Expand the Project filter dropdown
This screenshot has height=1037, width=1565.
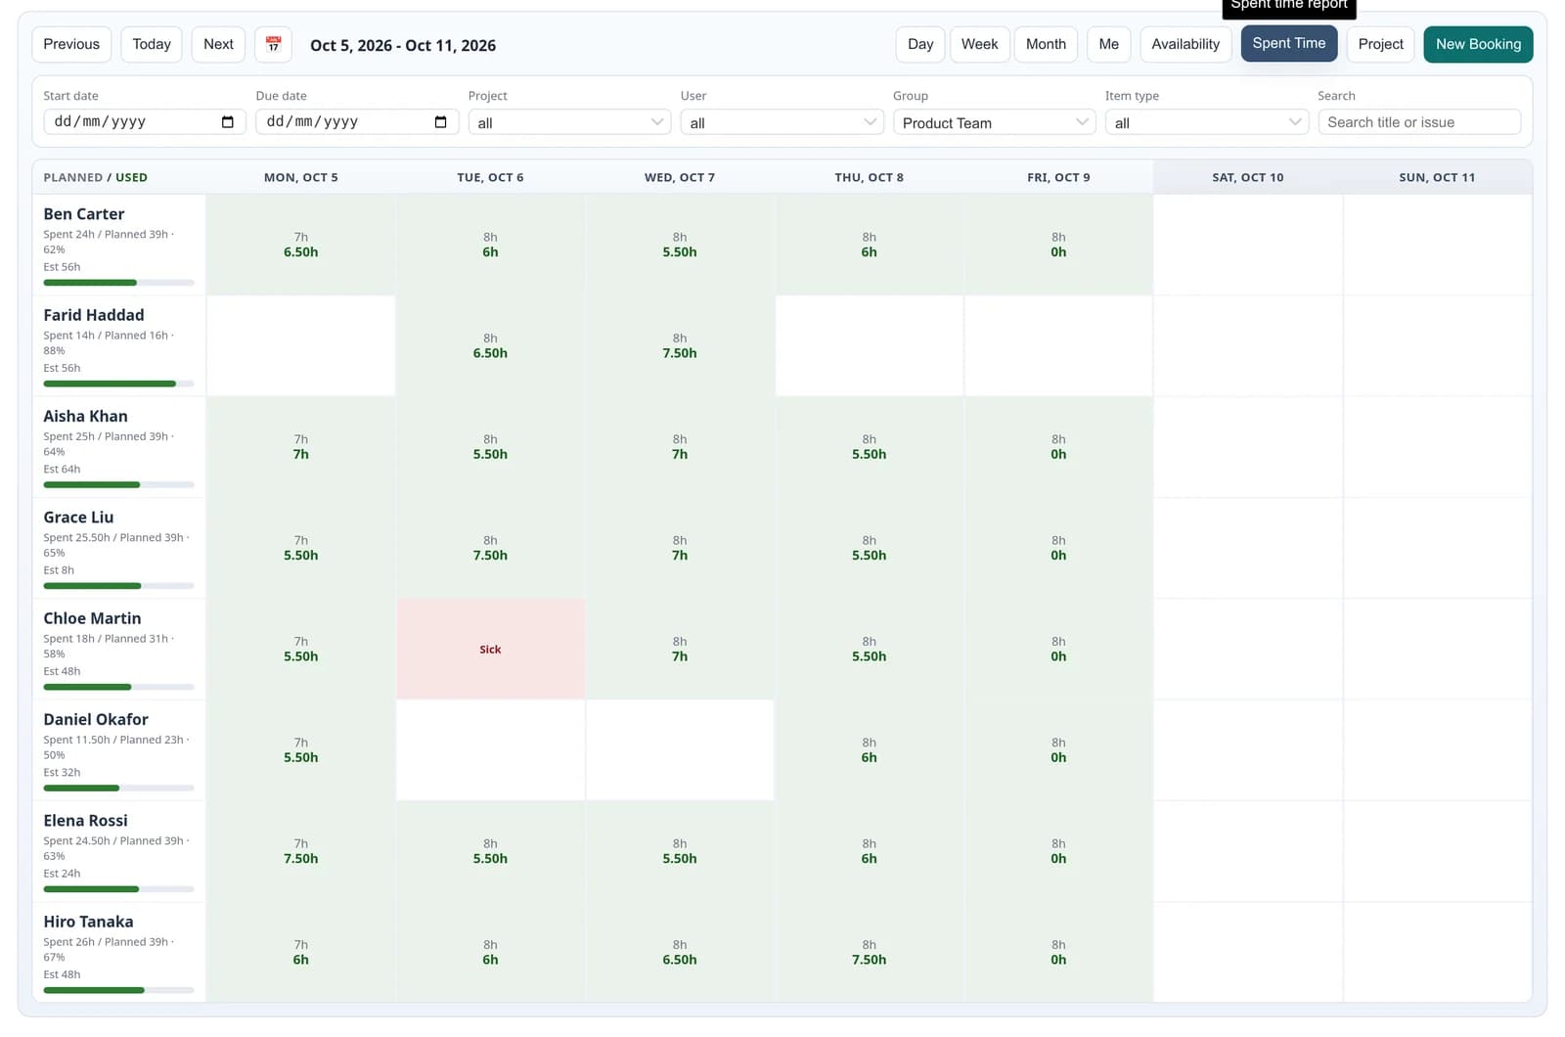click(x=569, y=122)
